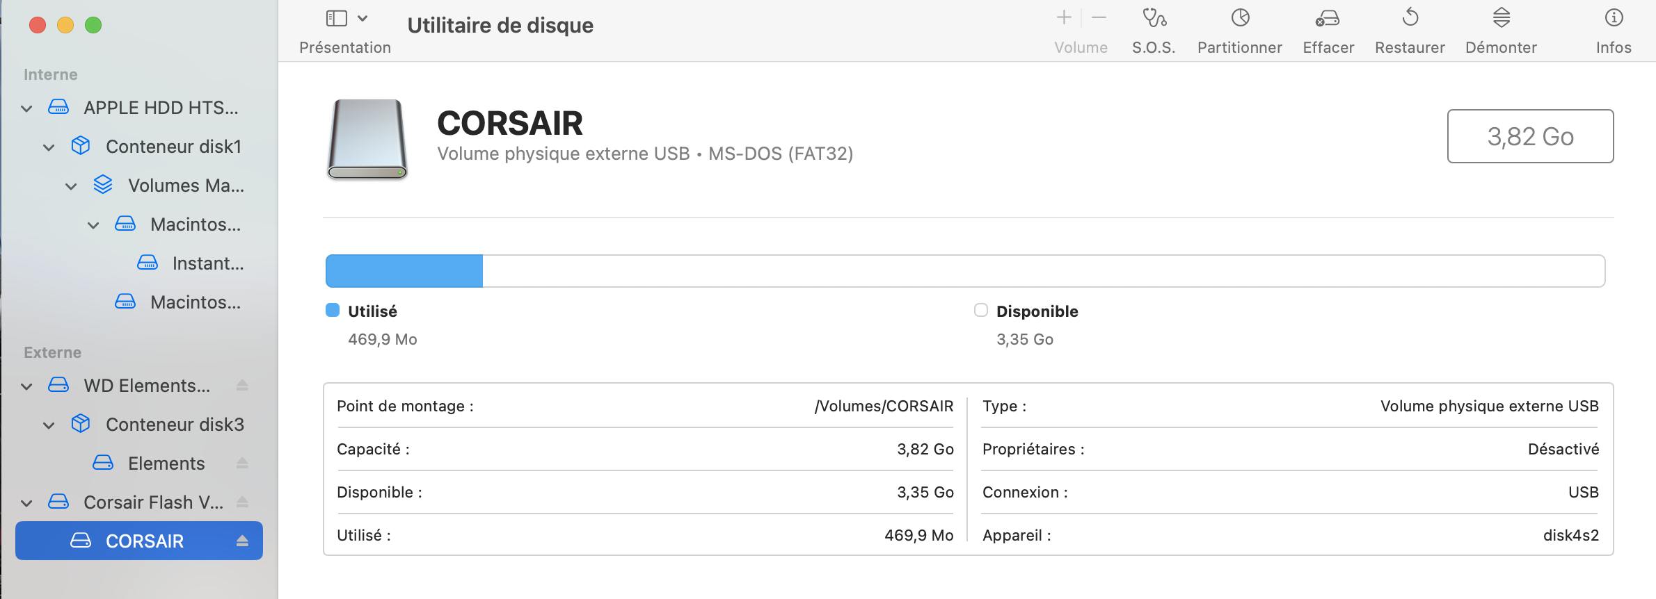Click the CORSAIR drive image
Screen dimensions: 1656x599
367,139
